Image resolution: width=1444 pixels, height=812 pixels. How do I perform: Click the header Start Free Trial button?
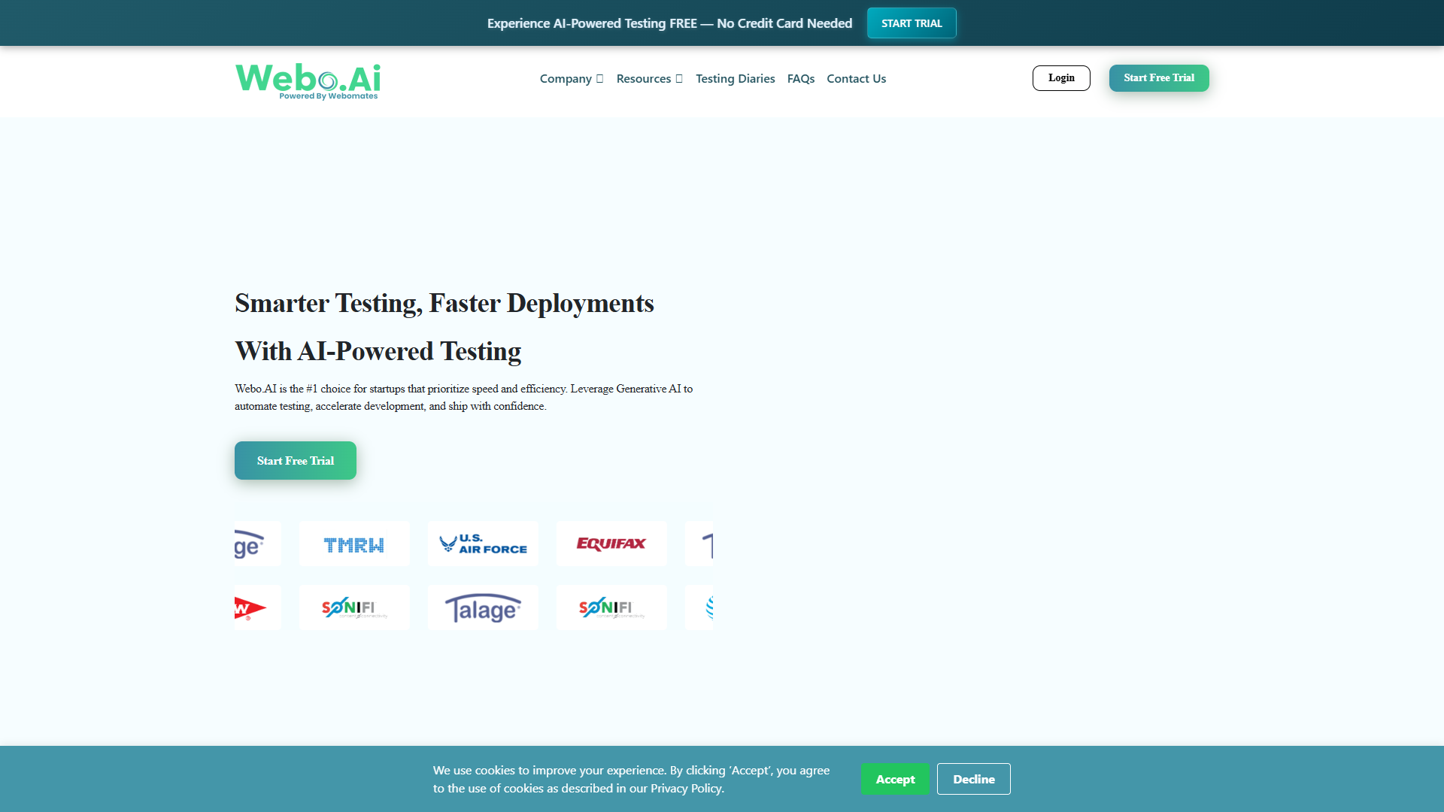[1159, 78]
